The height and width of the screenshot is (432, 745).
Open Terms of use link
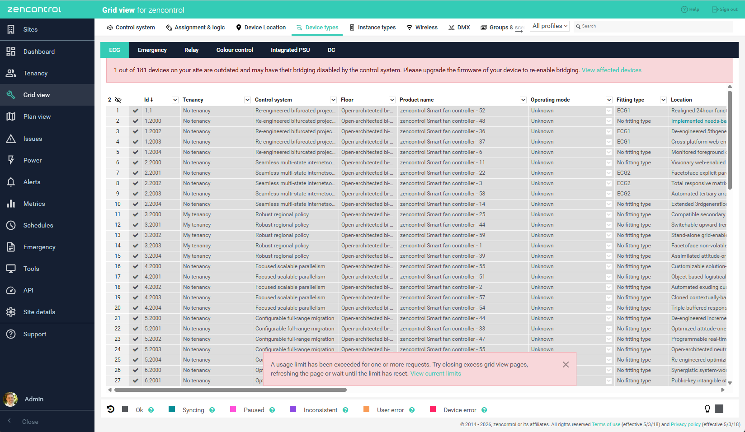(x=606, y=424)
